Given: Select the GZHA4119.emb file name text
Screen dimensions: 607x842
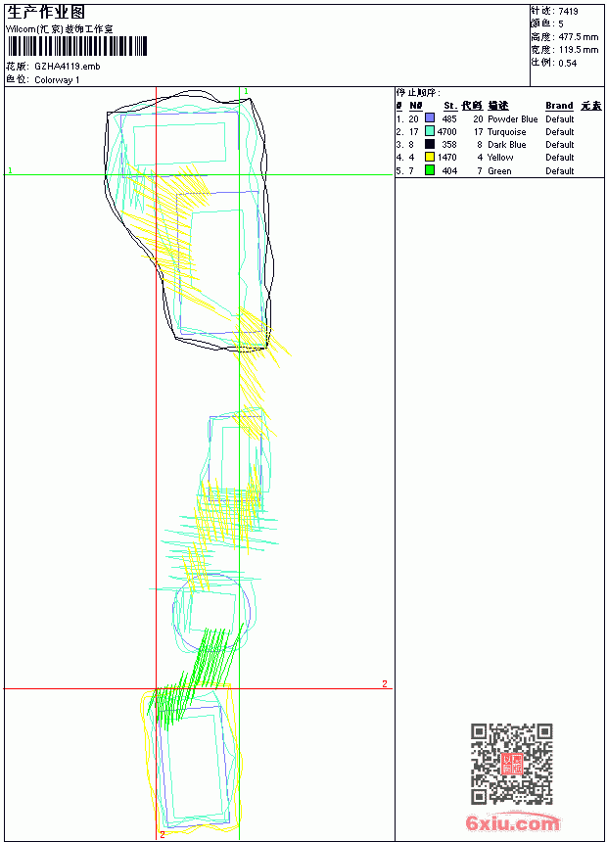Looking at the screenshot, I should [68, 67].
